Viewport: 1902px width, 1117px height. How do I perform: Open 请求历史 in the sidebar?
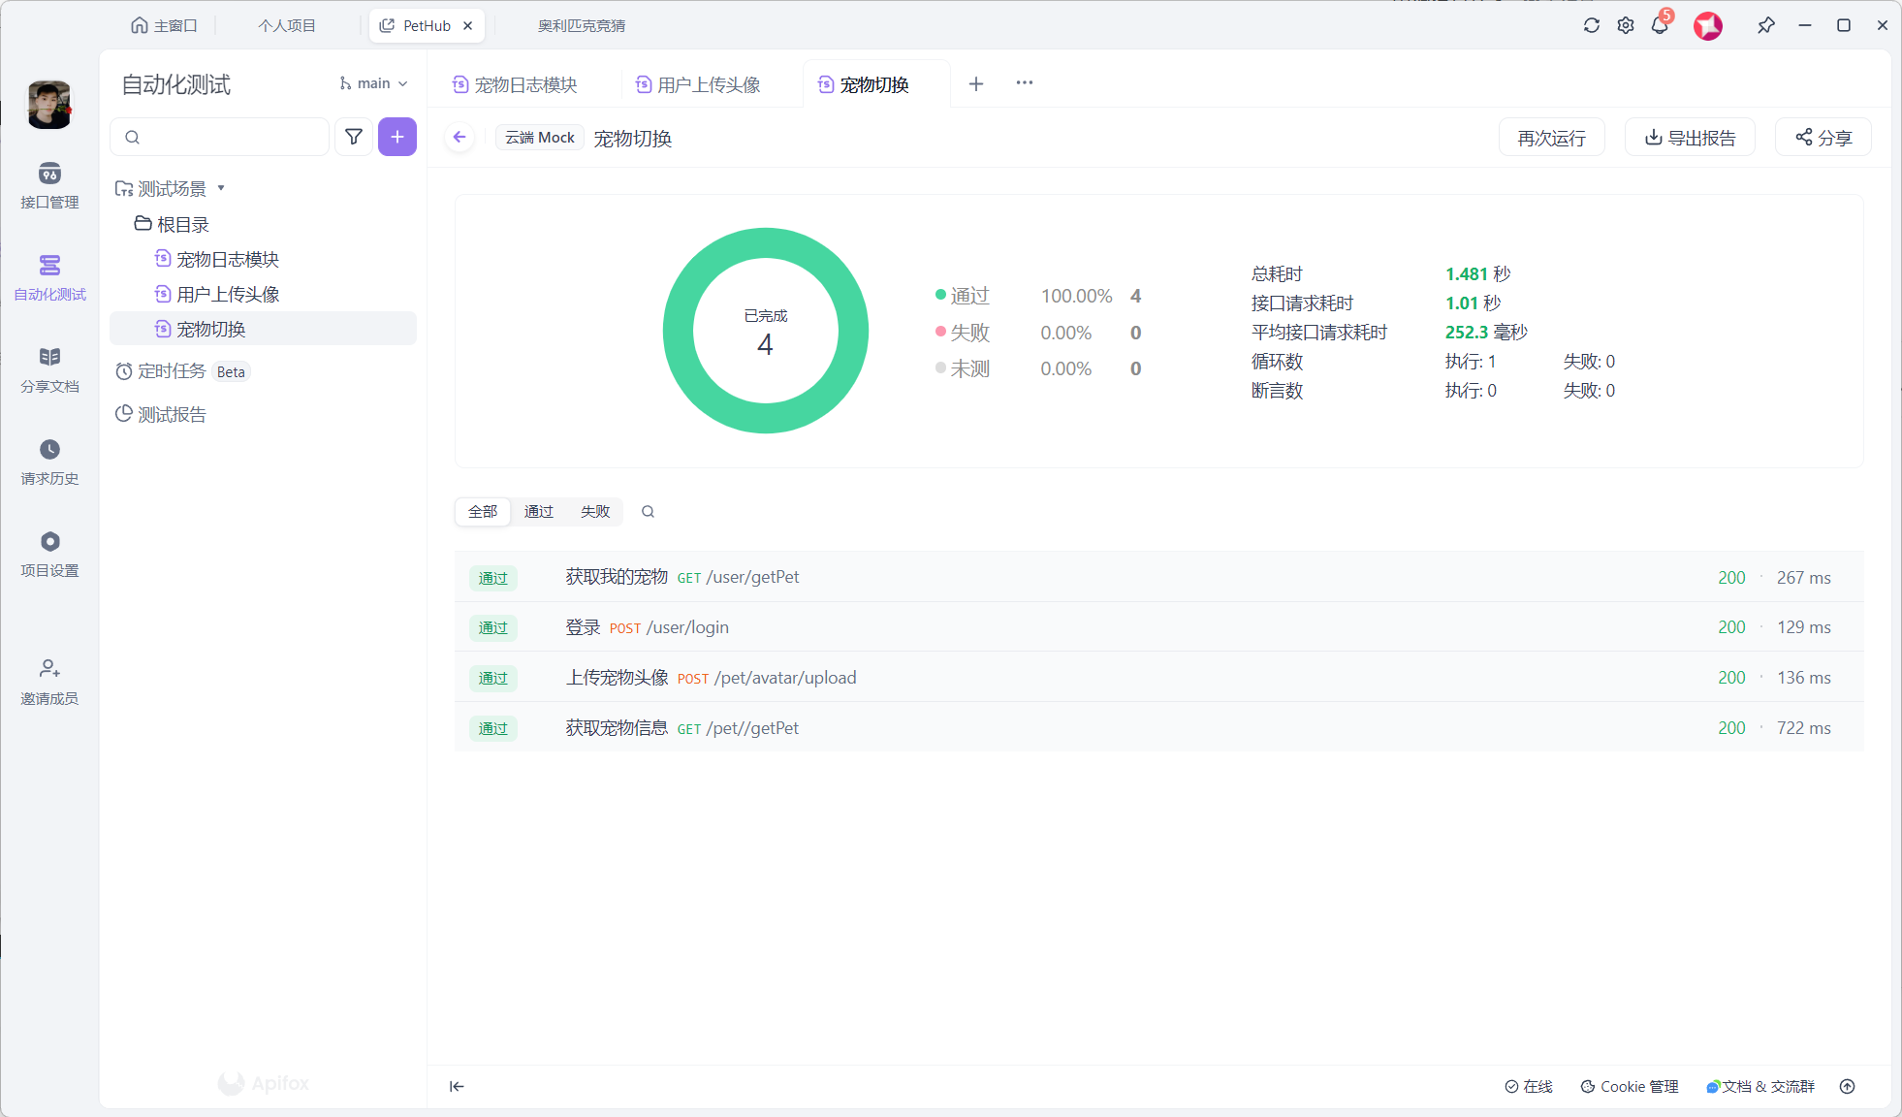coord(49,461)
